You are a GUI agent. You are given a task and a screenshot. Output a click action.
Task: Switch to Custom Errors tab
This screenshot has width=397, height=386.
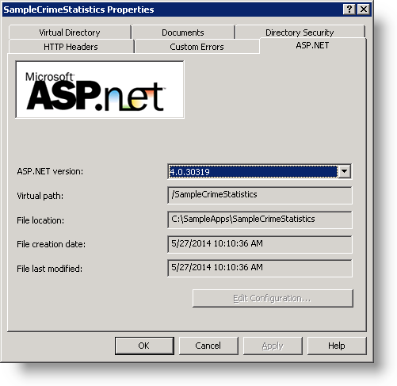197,47
